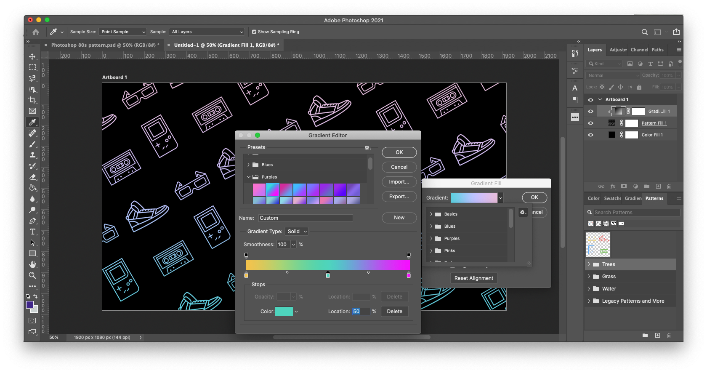Image resolution: width=707 pixels, height=373 pixels.
Task: Switch to the Channels tab
Action: tap(639, 50)
